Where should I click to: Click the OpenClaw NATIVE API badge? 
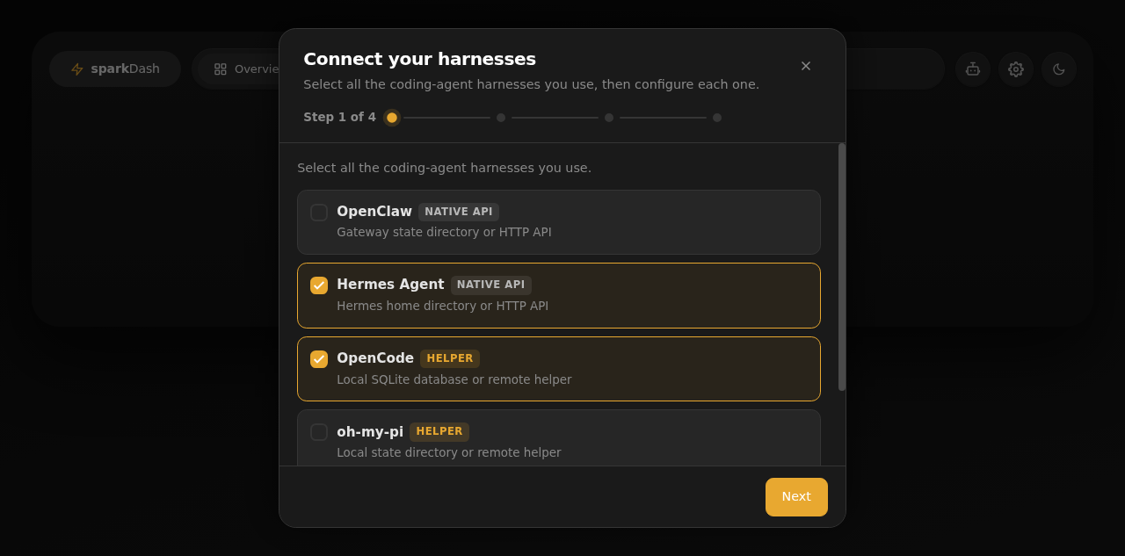point(459,212)
